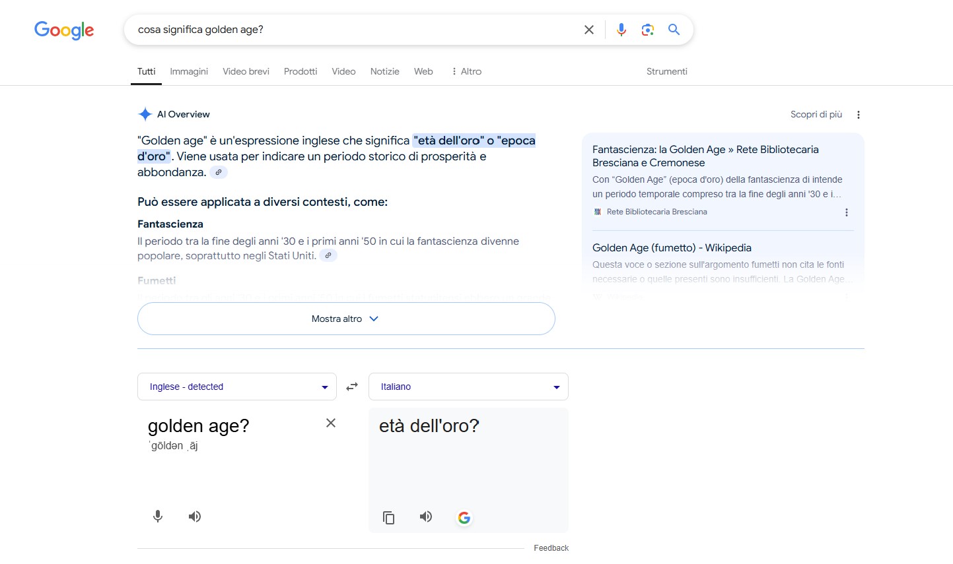Open the Notizie tab
Viewport: 953px width, 564px height.
pyautogui.click(x=384, y=71)
